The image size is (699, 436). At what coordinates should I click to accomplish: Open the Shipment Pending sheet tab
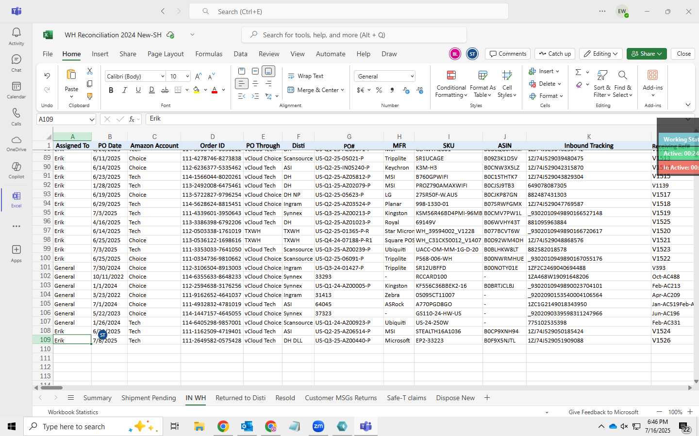pos(149,398)
